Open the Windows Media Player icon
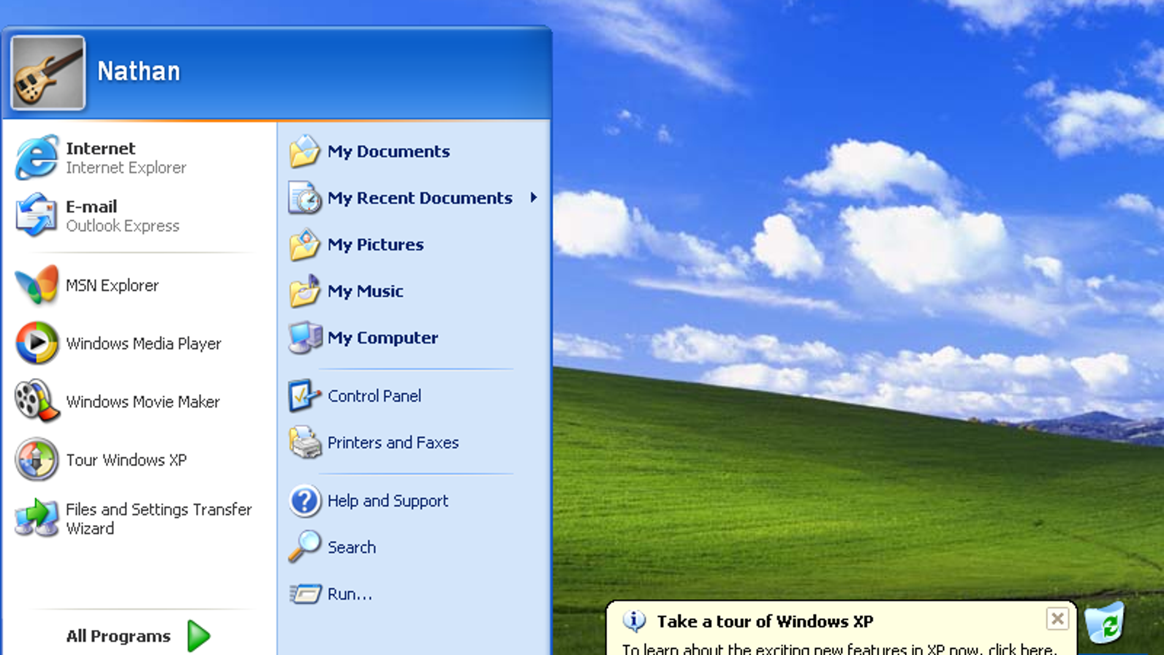 pos(37,343)
